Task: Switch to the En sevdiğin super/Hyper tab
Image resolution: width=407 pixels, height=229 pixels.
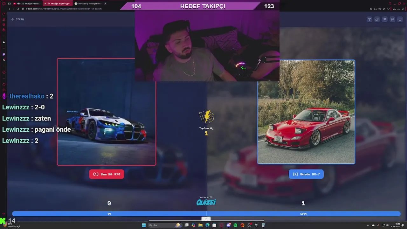Action: (57, 3)
